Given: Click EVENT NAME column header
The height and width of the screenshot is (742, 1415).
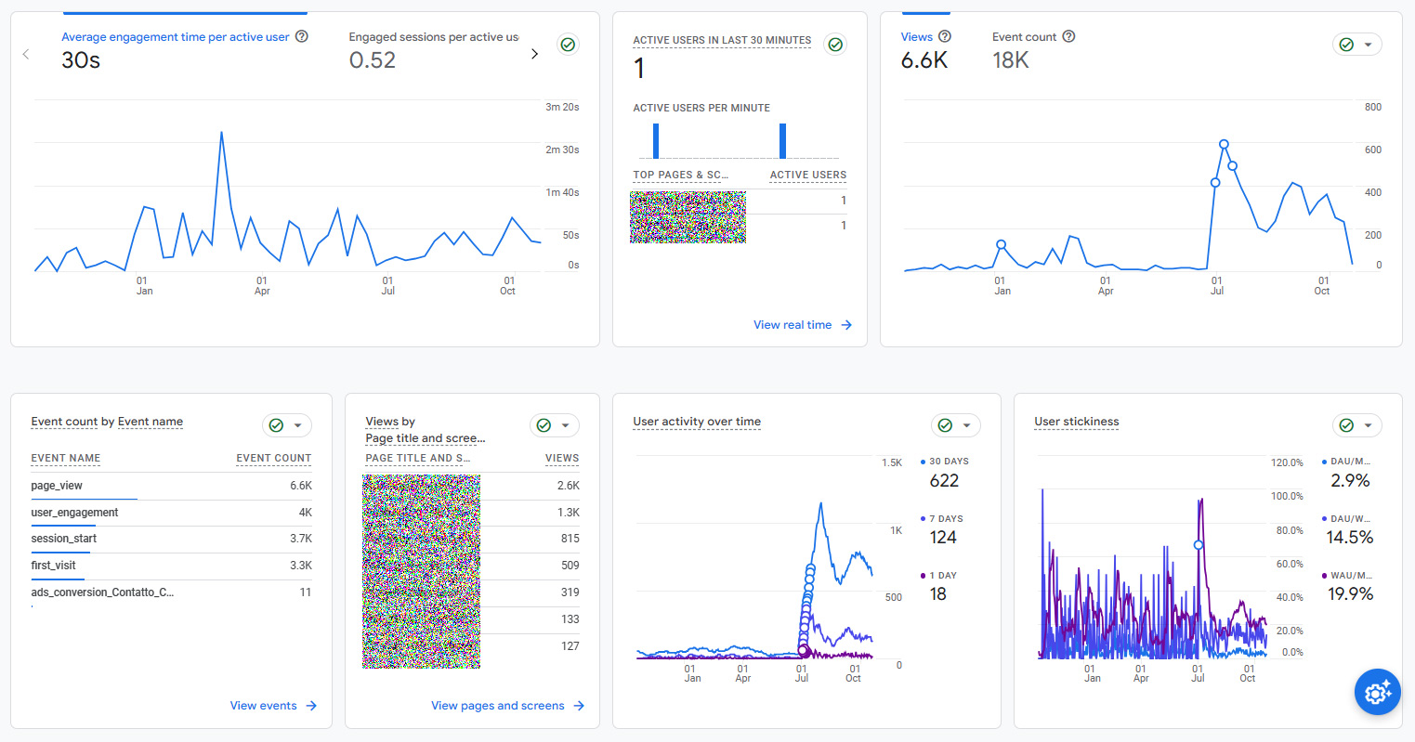Looking at the screenshot, I should pos(66,458).
